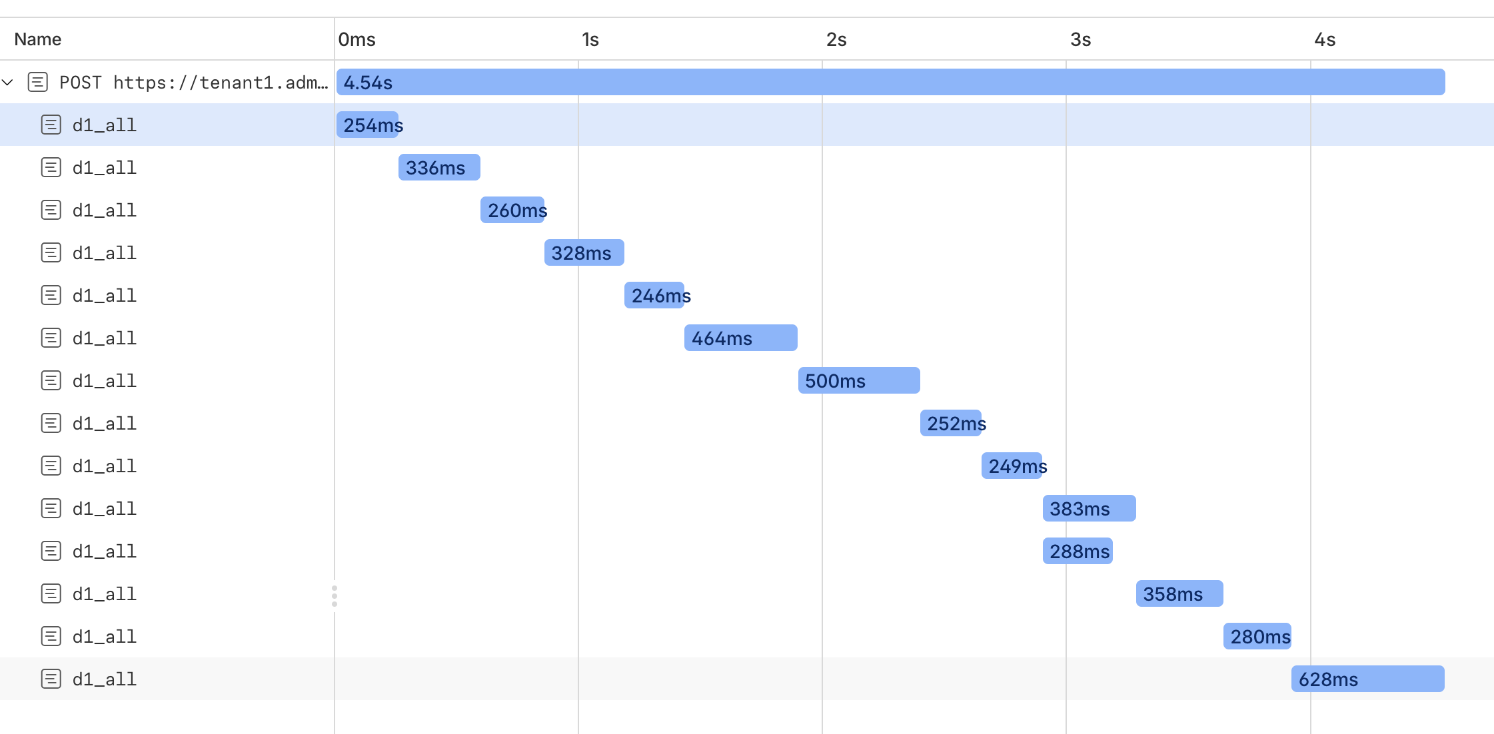Click the 628ms span bar at the bottom
The height and width of the screenshot is (734, 1494).
[x=1367, y=679]
